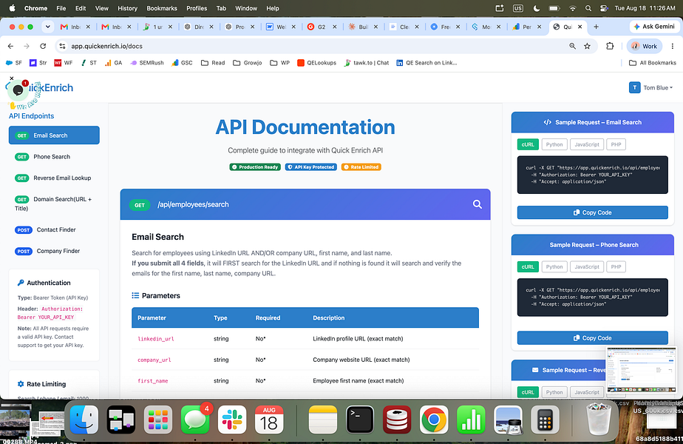Open Calculator from the dock
This screenshot has width=683, height=444.
point(545,420)
